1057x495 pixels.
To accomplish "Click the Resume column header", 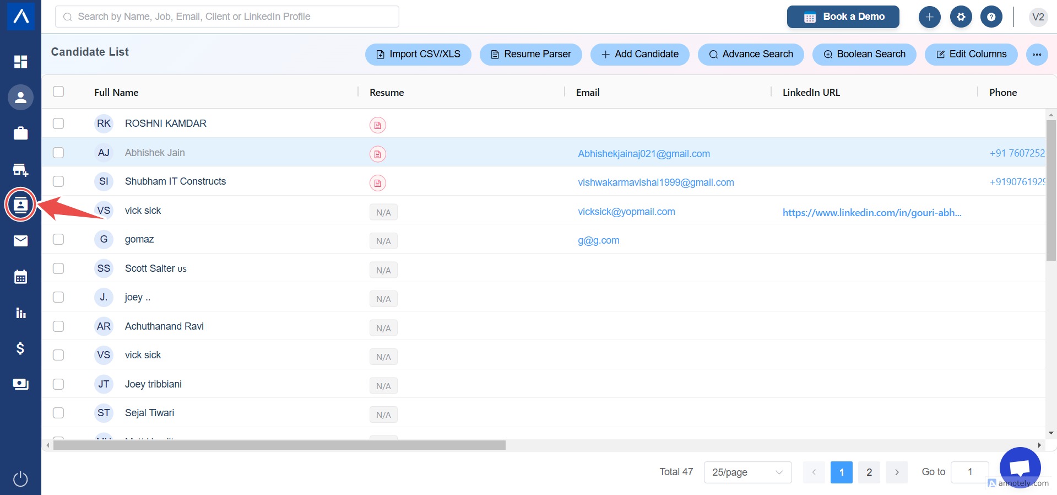I will pyautogui.click(x=387, y=93).
